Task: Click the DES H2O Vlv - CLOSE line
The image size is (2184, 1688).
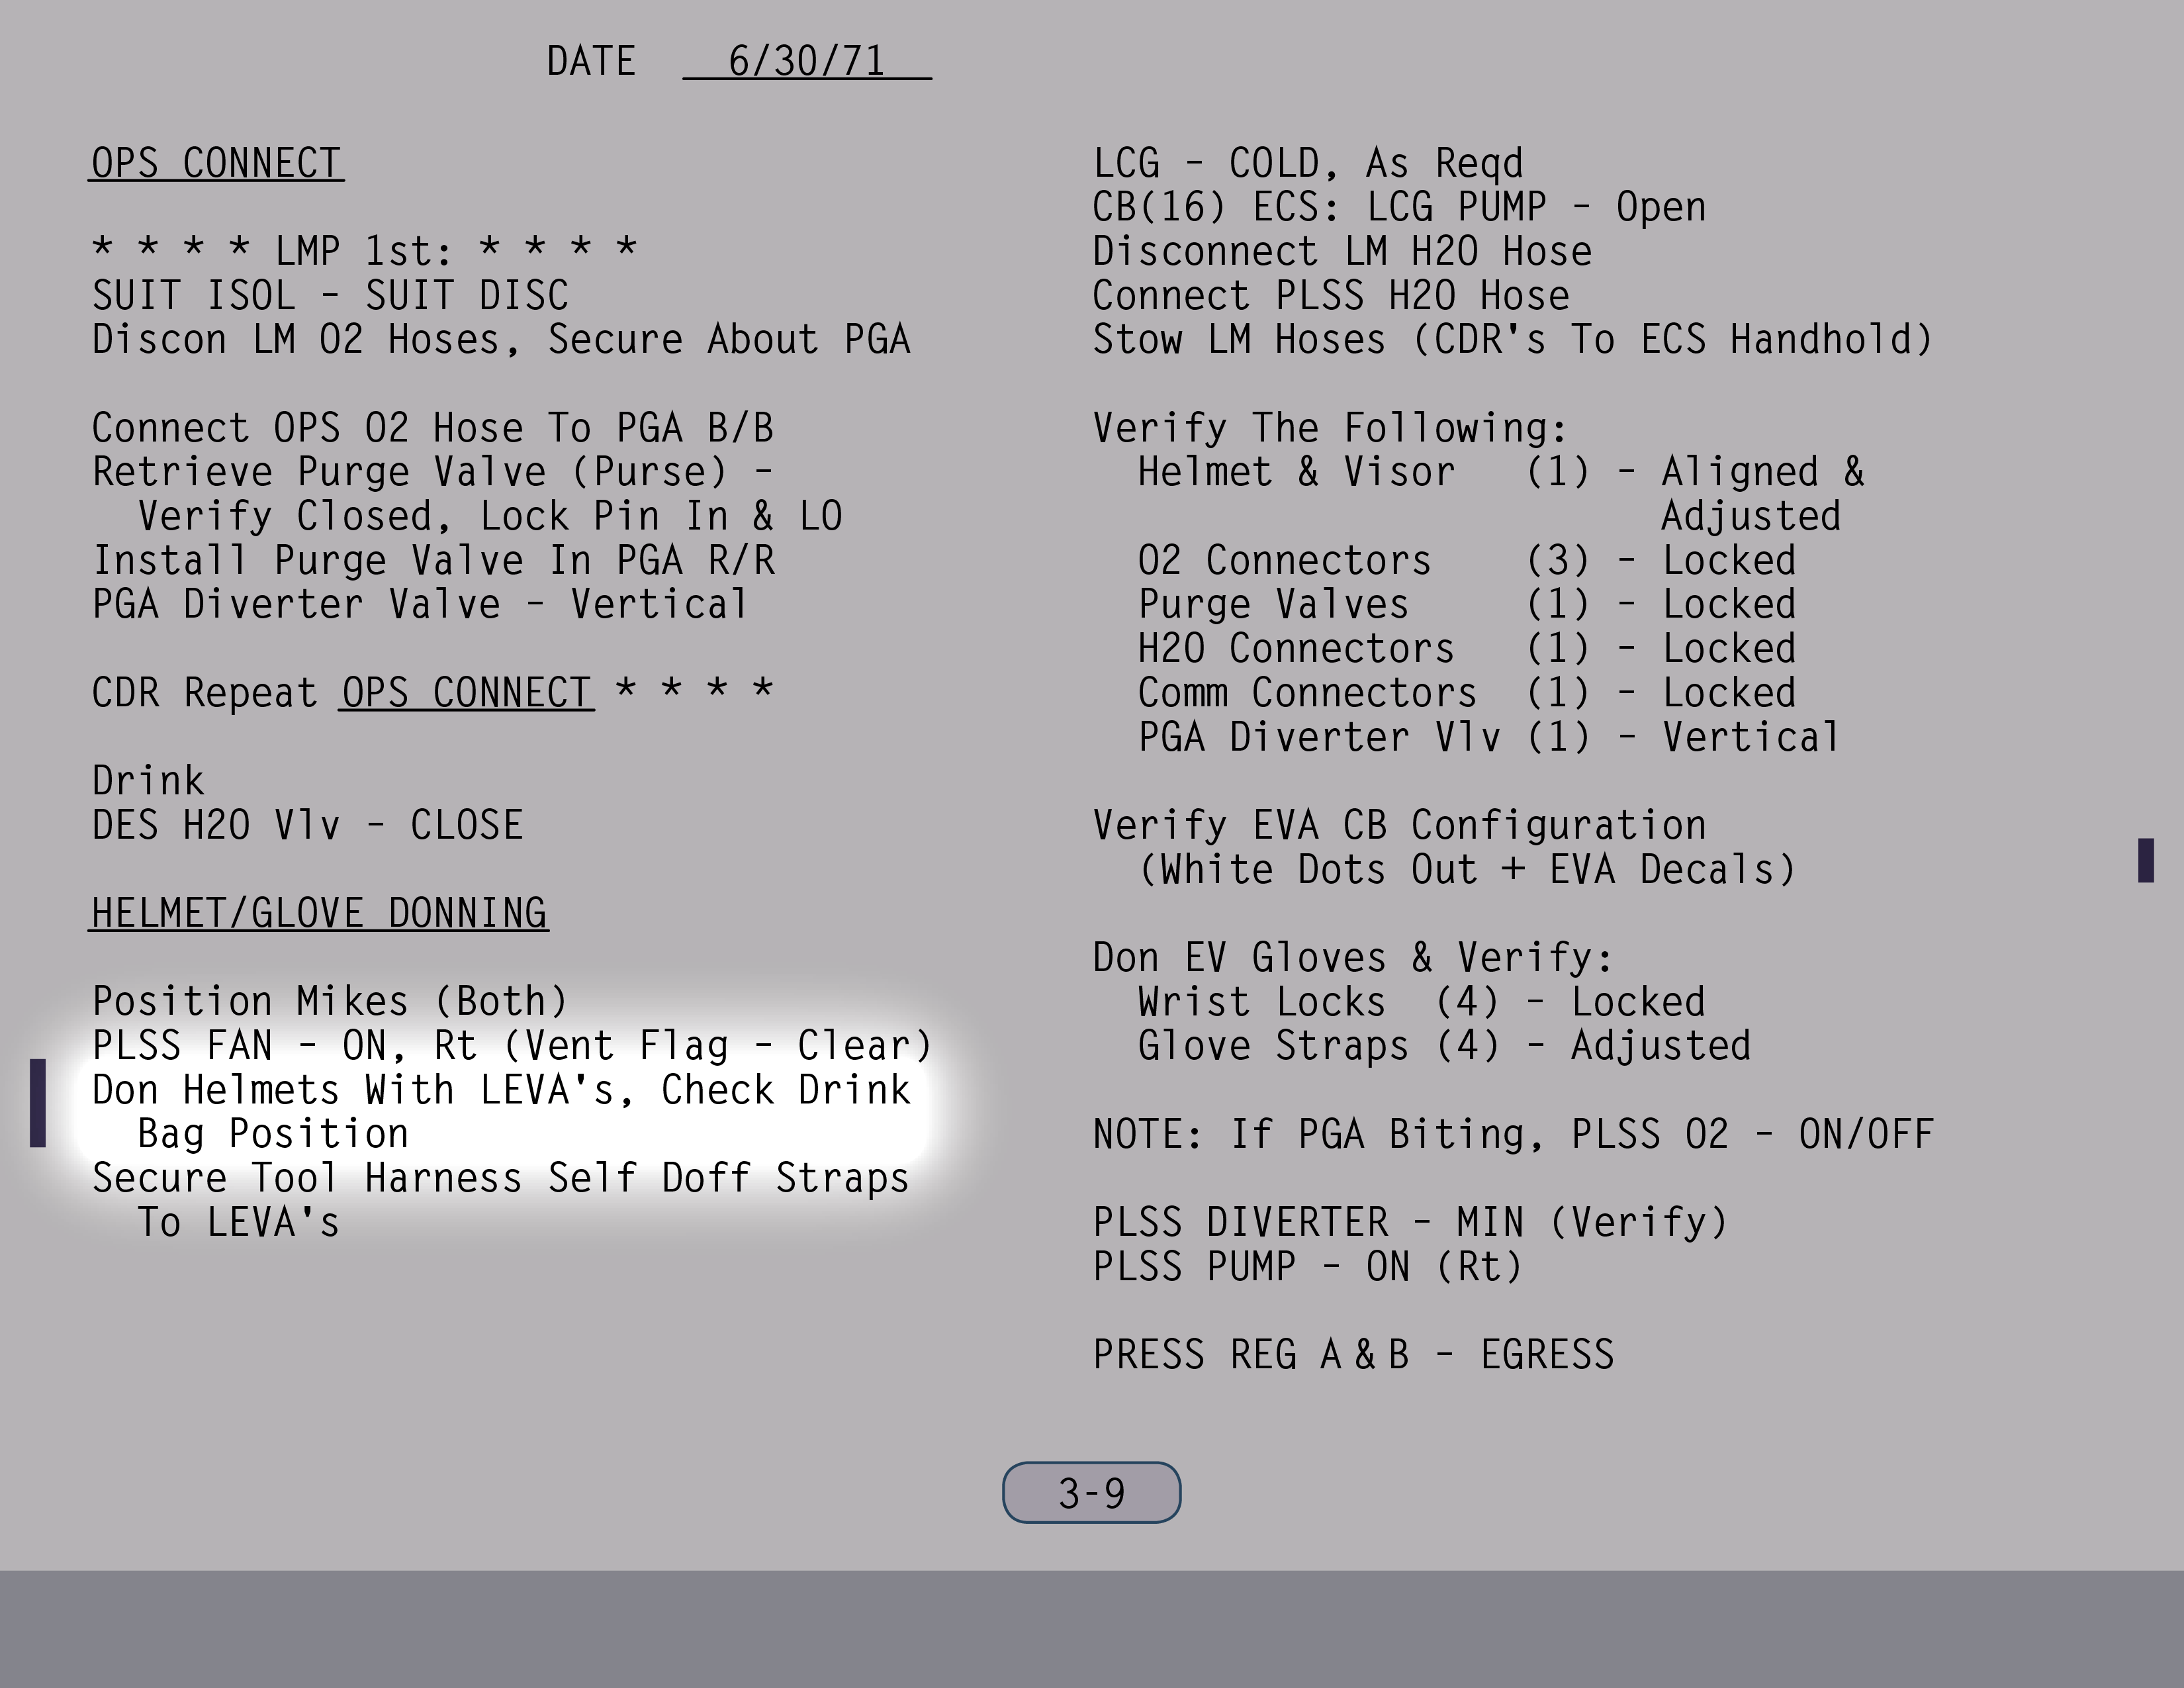Action: (x=307, y=826)
